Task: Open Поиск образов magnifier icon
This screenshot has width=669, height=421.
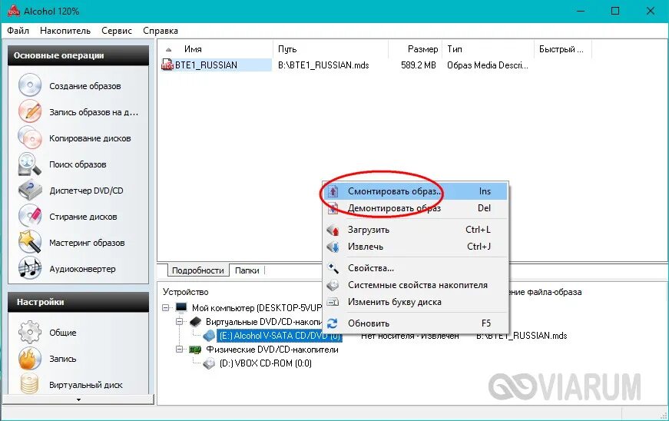Action: tap(29, 164)
